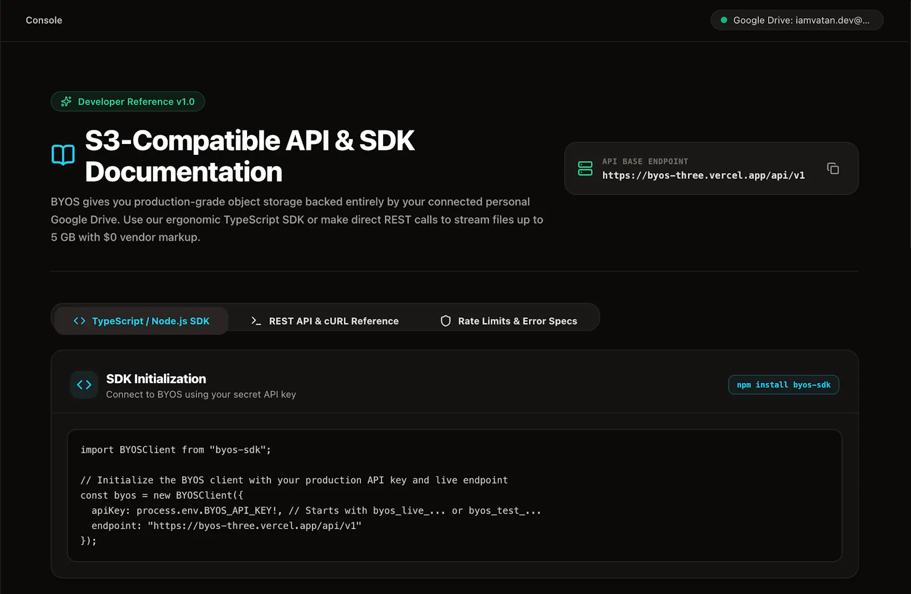Click the npm install byos-sdk command chip
911x594 pixels.
(783, 385)
